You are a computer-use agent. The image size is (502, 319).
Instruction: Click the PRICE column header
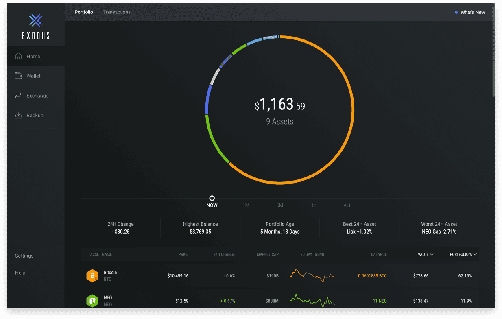(x=183, y=255)
